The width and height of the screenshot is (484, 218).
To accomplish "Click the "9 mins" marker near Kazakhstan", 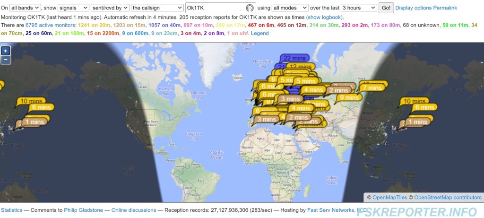I will point(347,98).
